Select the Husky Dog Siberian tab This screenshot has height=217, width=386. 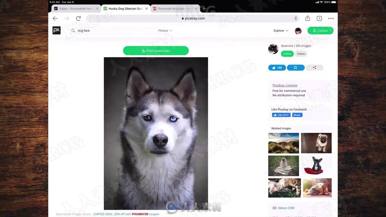125,9
